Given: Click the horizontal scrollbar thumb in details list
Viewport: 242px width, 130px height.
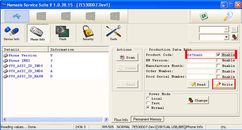Looking at the screenshot, I should point(55,119).
